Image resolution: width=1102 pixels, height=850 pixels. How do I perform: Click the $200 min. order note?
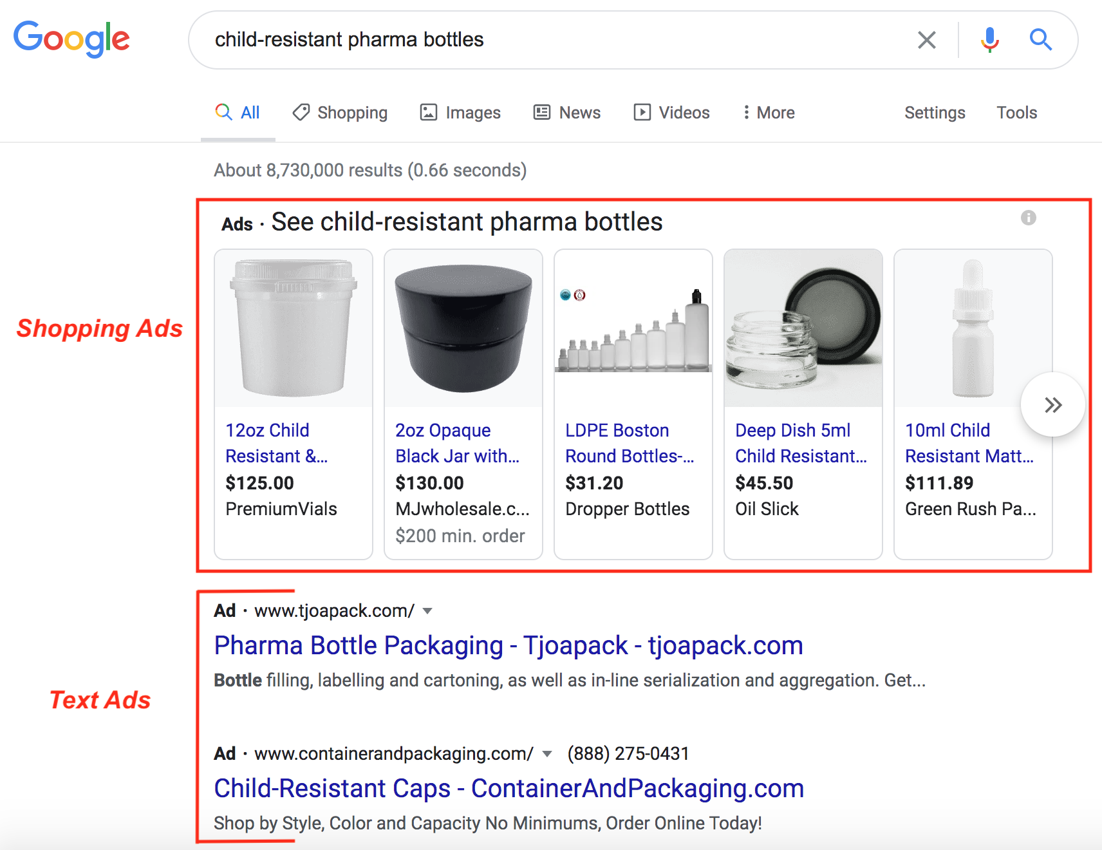[460, 536]
